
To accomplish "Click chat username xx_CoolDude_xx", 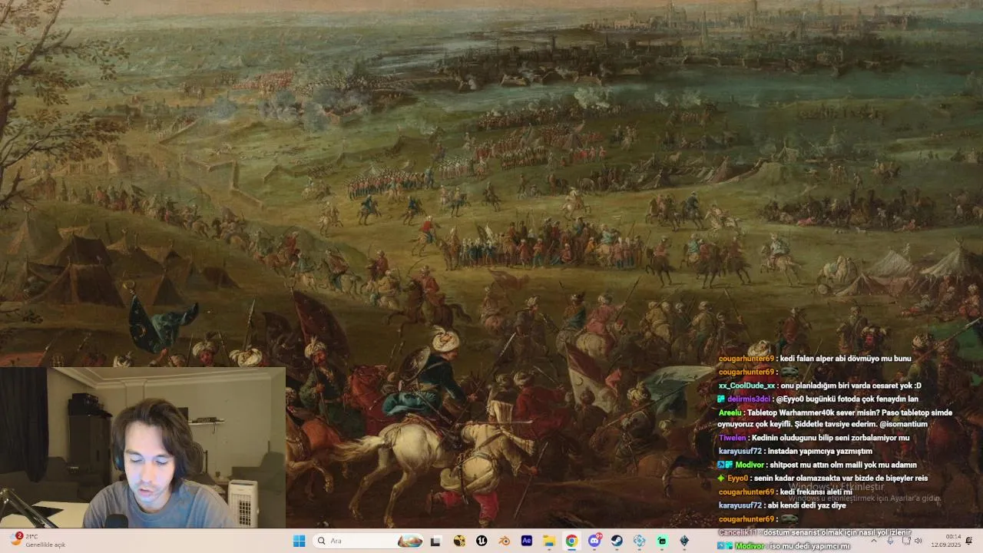I will point(746,386).
